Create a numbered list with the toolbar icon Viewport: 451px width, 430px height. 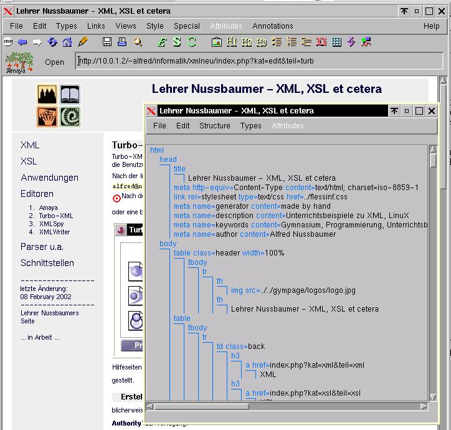(292, 42)
